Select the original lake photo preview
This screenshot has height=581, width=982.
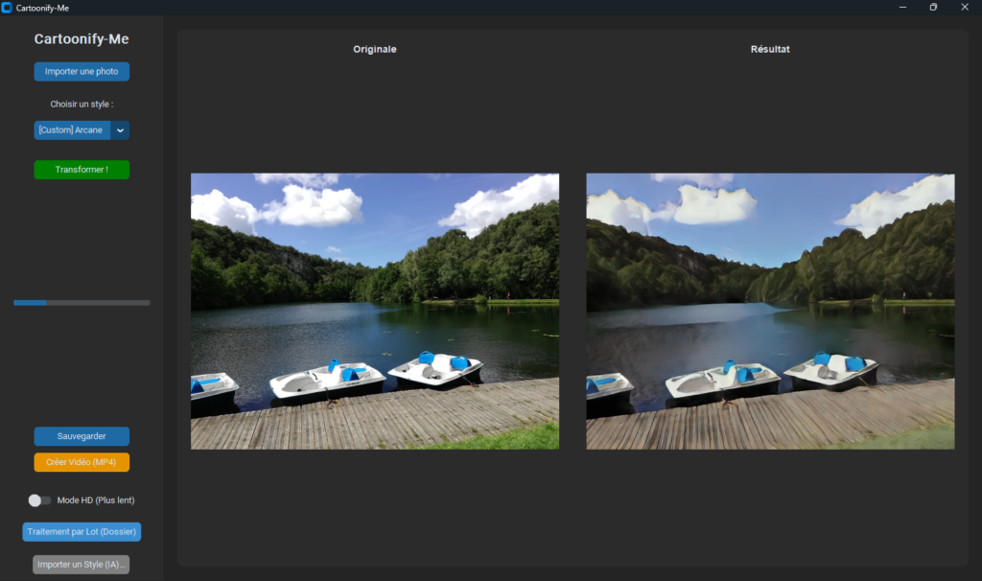pos(375,311)
